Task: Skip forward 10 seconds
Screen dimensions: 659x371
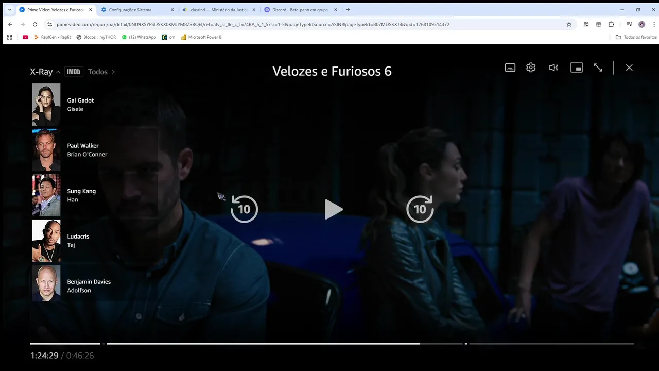Action: [420, 209]
